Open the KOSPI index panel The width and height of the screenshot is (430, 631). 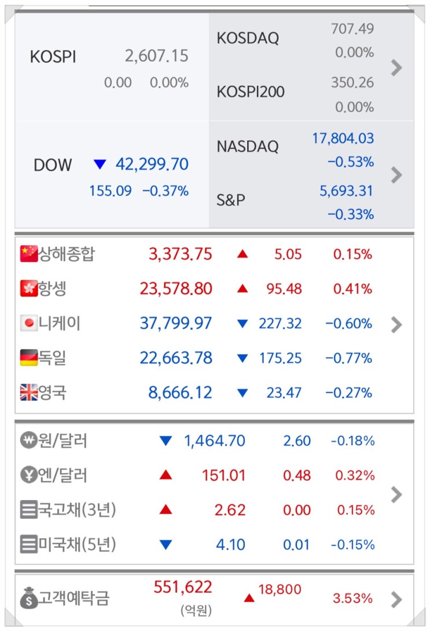(110, 68)
